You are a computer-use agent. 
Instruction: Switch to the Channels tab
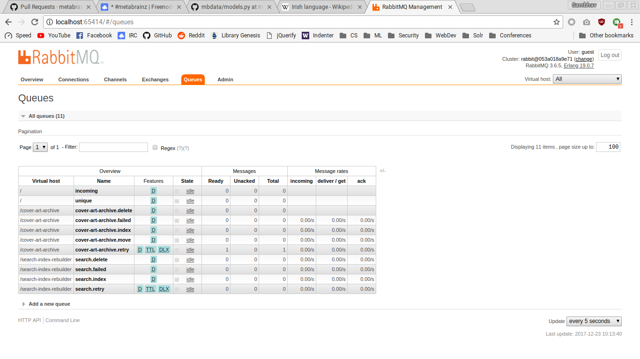click(115, 79)
